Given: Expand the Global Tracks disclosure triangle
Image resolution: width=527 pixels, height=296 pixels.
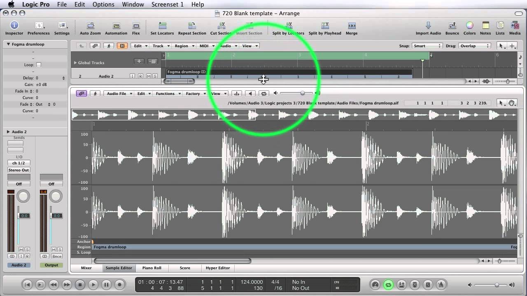Looking at the screenshot, I should 75,62.
